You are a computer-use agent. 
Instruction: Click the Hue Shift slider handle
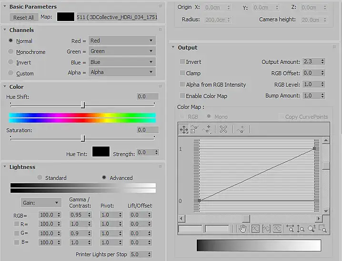click(x=83, y=105)
